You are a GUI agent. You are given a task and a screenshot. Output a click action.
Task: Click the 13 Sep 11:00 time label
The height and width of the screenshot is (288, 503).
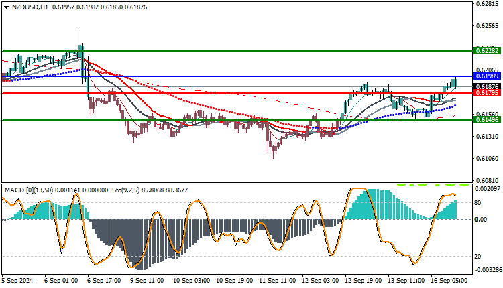point(406,281)
